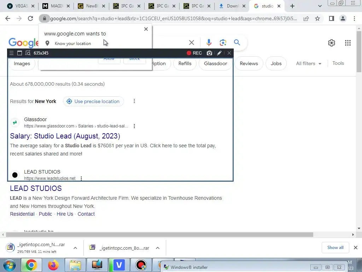Open Chrome from the taskbar
362x272 pixels.
31,265
